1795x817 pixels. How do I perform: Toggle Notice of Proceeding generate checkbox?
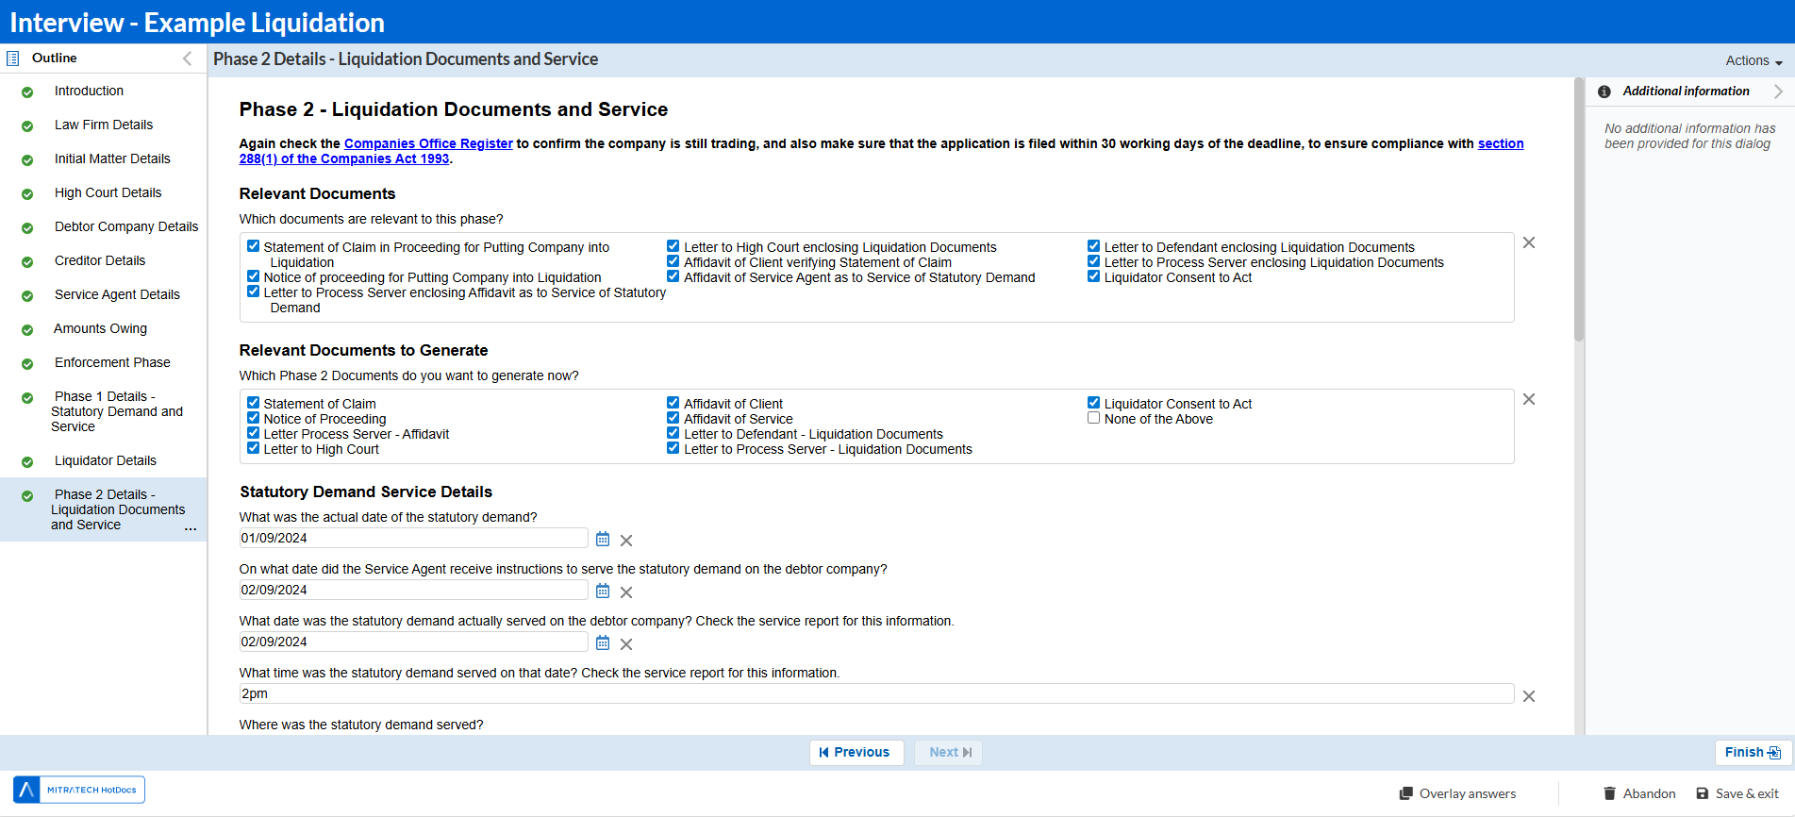[x=253, y=418]
